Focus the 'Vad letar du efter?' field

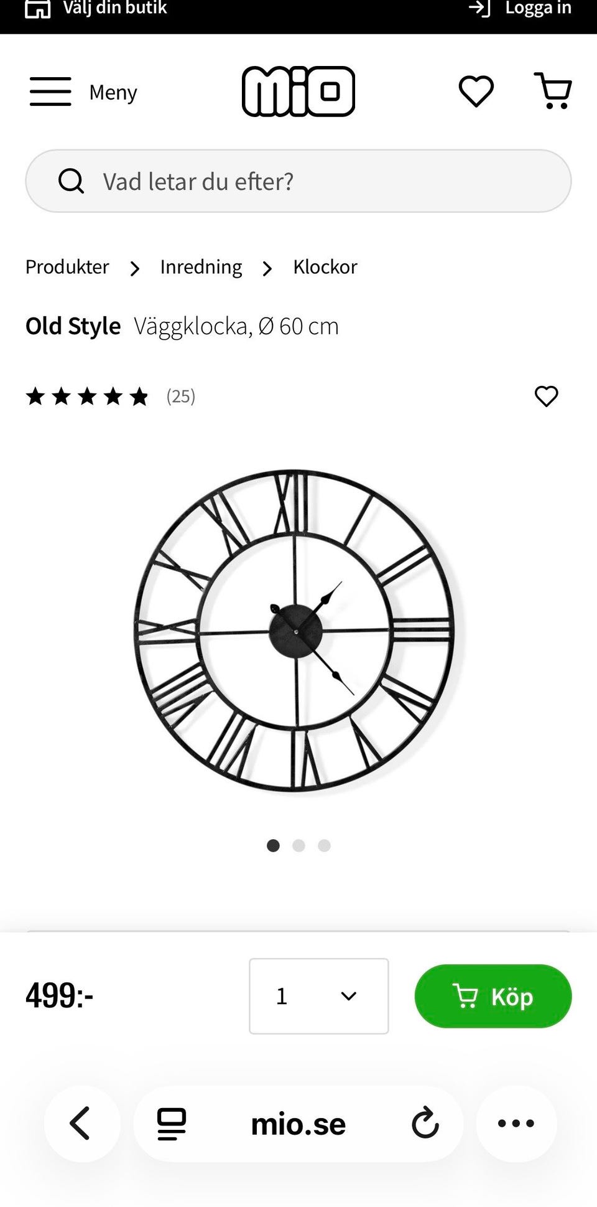pyautogui.click(x=298, y=181)
